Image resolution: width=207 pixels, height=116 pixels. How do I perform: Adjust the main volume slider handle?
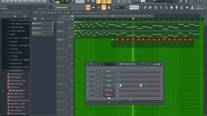(69, 7)
